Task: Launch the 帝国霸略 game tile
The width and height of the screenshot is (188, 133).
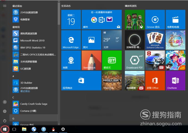Action: pyautogui.click(x=135, y=80)
